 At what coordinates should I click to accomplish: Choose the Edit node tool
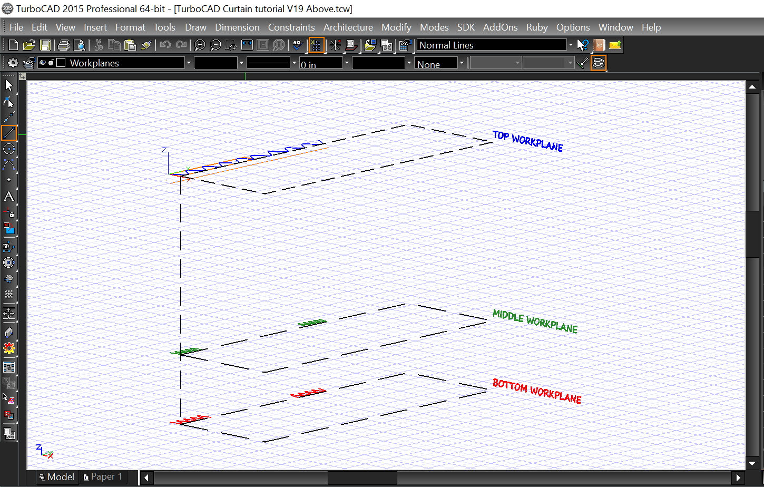coord(9,102)
